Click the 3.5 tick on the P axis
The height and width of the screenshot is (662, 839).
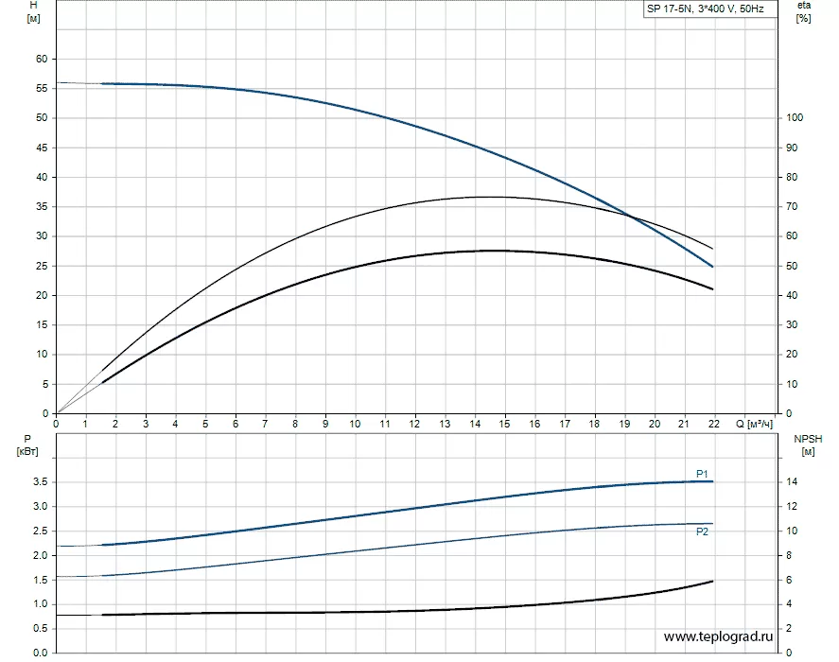click(39, 482)
